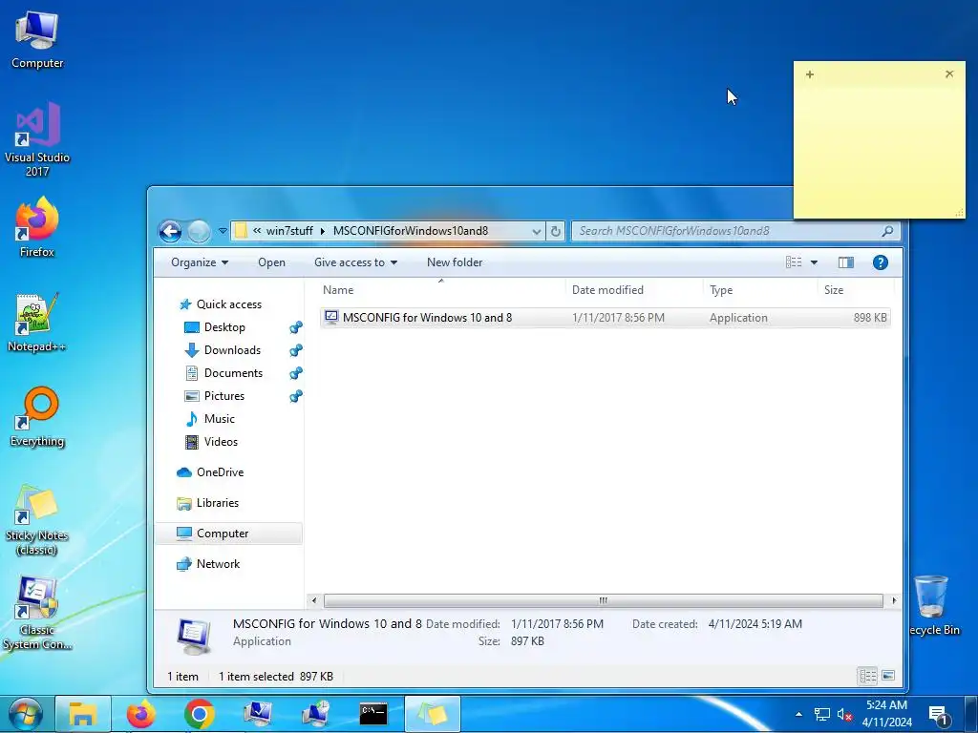Click the New folder button

pyautogui.click(x=455, y=262)
